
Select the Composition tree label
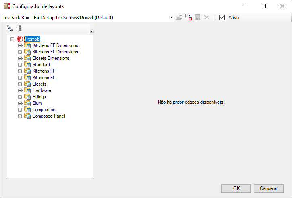pos(44,110)
